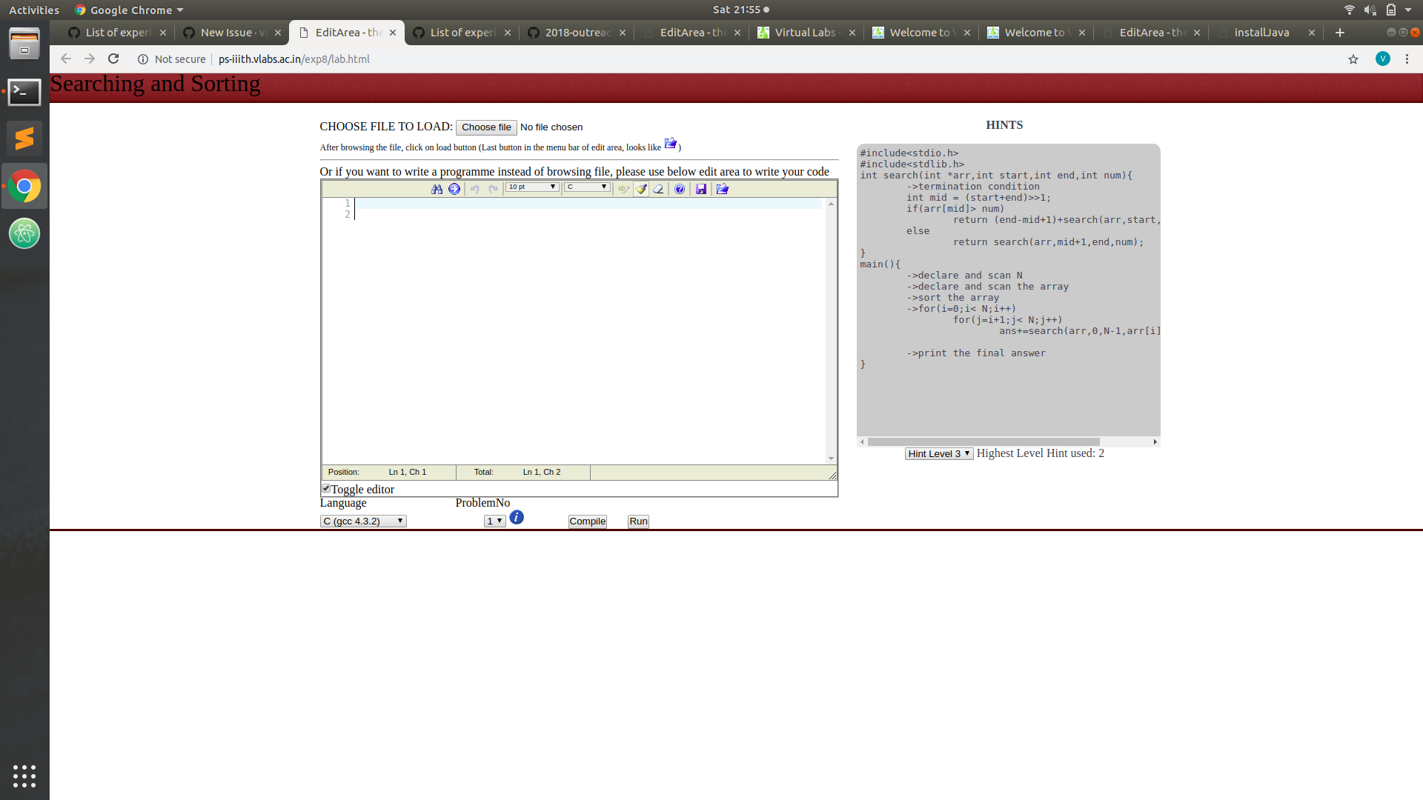Viewport: 1423px width, 800px height.
Task: Uncheck the Toggle editor checkbox
Action: 325,487
